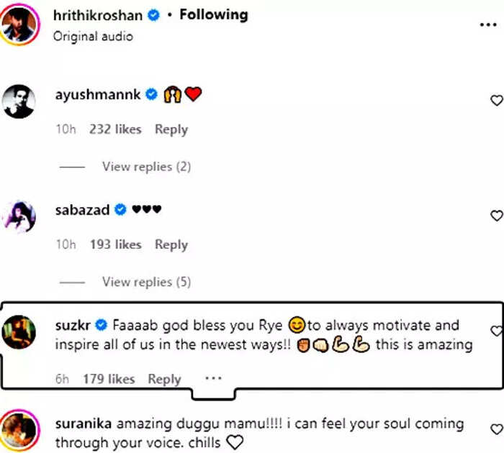Open suranika's profile avatar story
Screen dimensions: 504x453
point(19,429)
